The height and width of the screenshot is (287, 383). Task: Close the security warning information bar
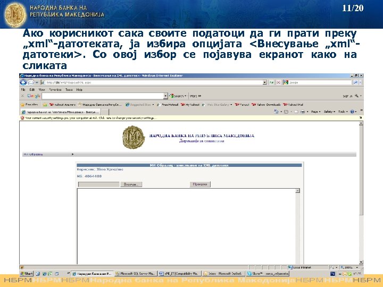(361, 117)
